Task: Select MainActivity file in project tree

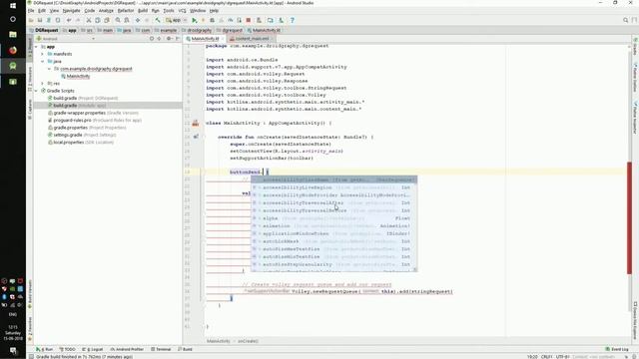Action: pos(76,76)
